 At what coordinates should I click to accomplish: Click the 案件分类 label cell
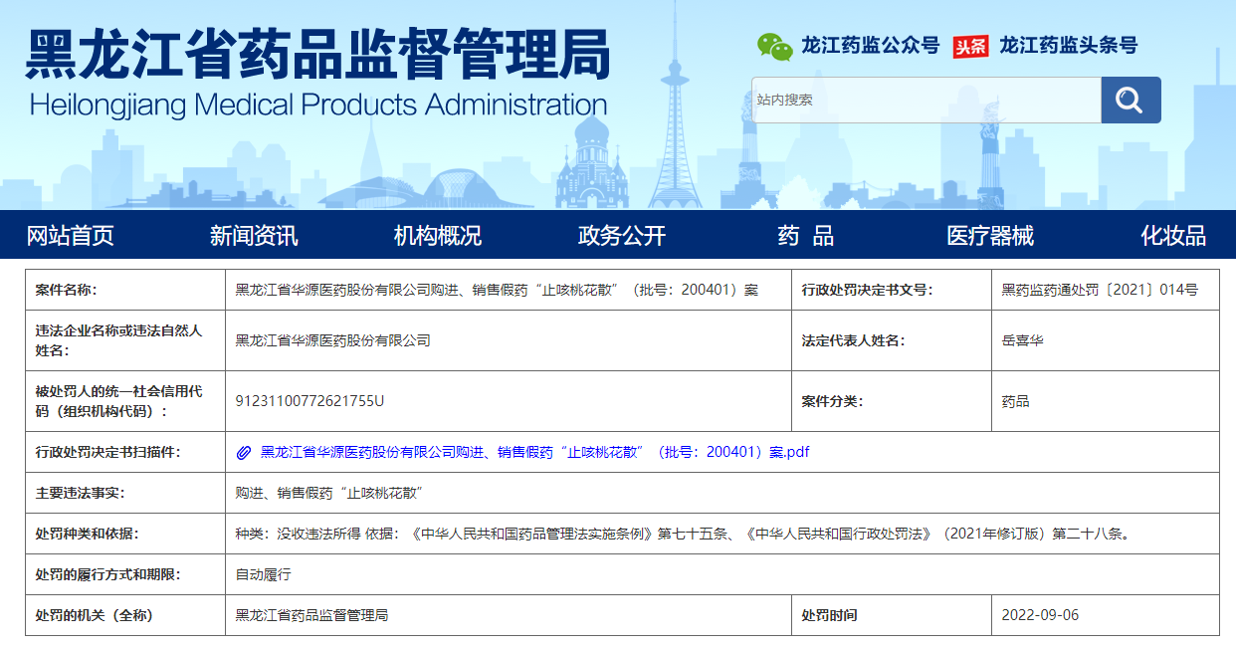892,401
